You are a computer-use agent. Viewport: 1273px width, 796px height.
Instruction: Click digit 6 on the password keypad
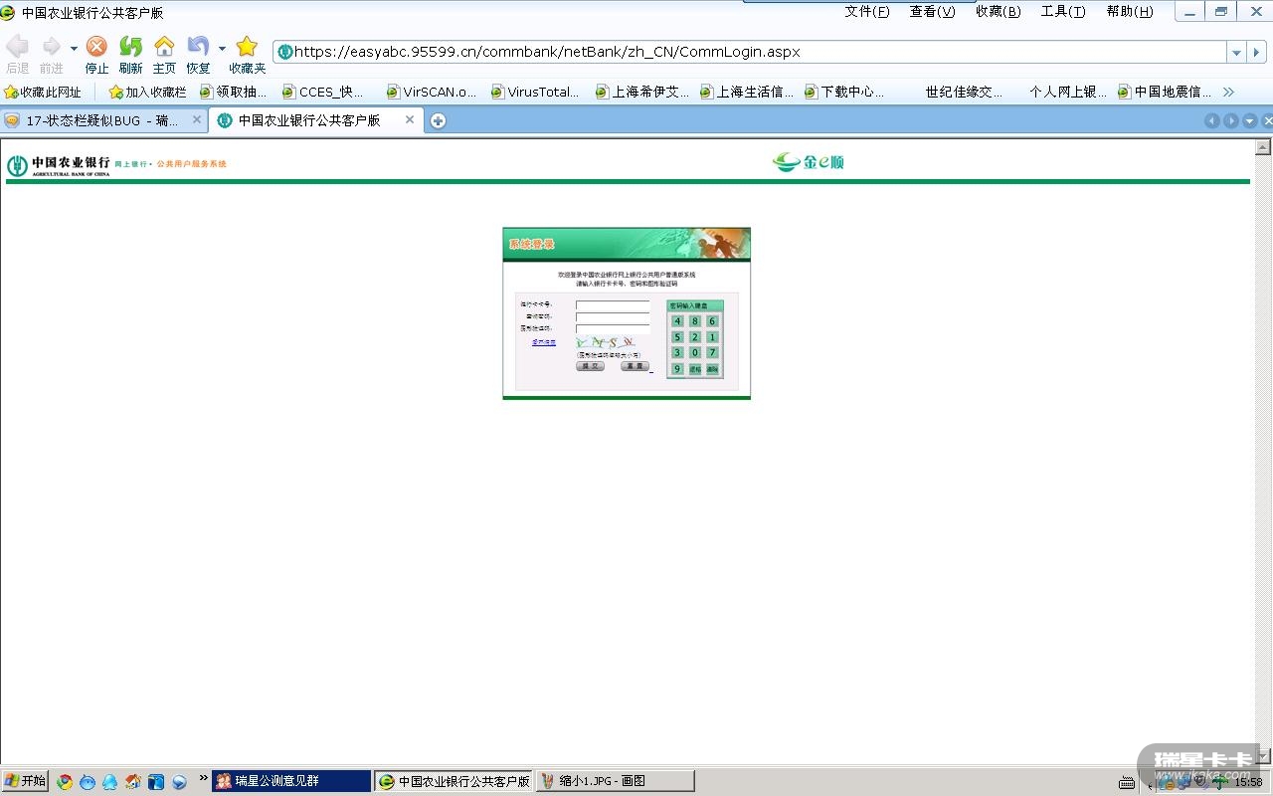point(712,321)
